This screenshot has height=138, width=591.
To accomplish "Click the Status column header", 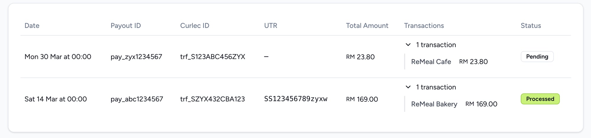I will [x=531, y=26].
